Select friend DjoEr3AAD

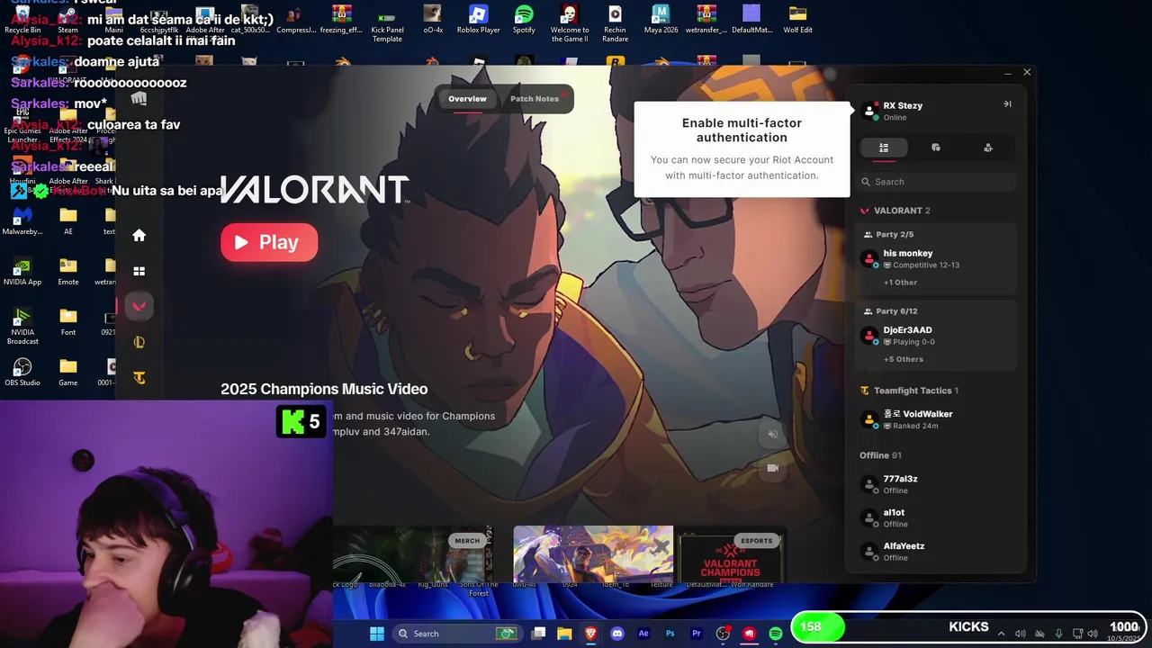[936, 336]
